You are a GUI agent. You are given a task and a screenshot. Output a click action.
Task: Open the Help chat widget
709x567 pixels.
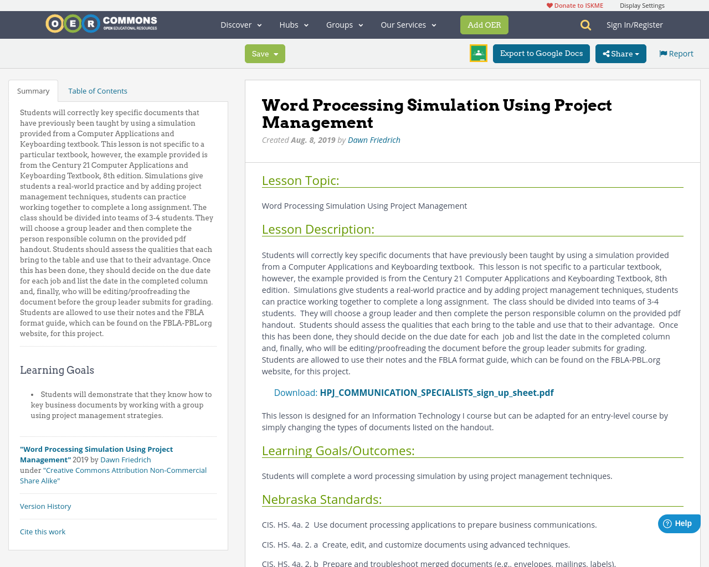click(x=679, y=522)
